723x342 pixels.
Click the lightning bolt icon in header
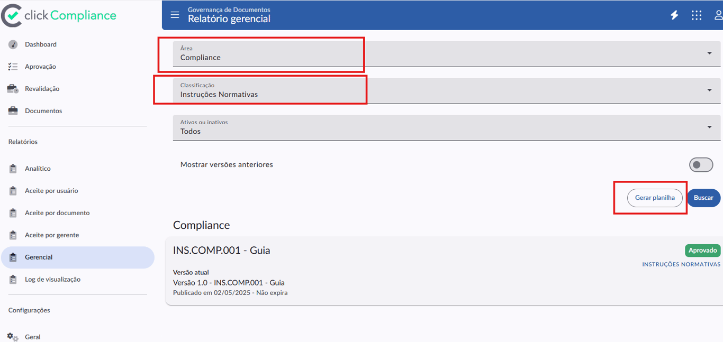pos(674,15)
